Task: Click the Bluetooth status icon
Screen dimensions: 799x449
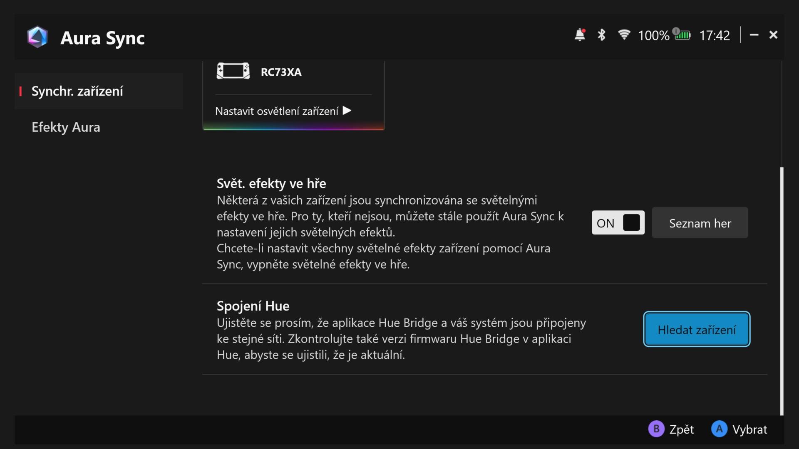Action: 601,35
